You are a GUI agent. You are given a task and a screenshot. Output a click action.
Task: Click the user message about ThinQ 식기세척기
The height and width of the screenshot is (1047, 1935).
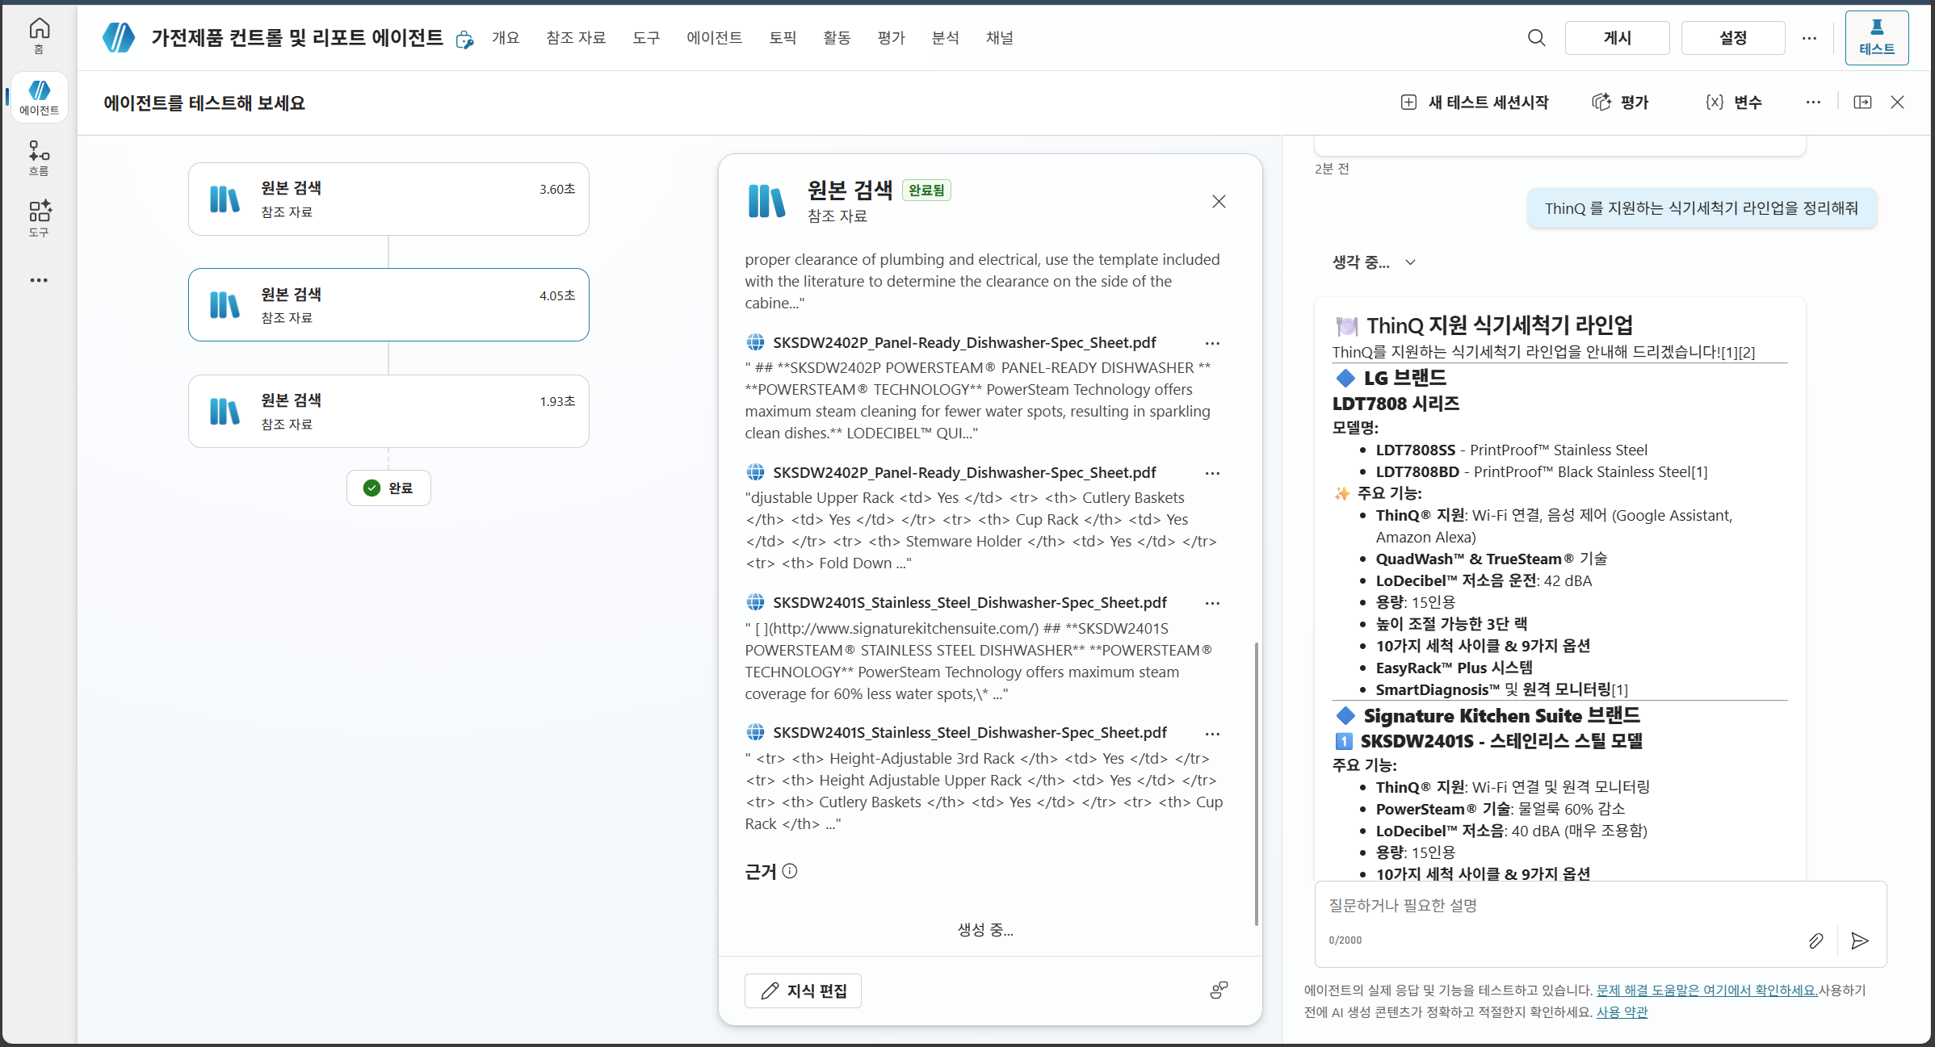coord(1702,208)
